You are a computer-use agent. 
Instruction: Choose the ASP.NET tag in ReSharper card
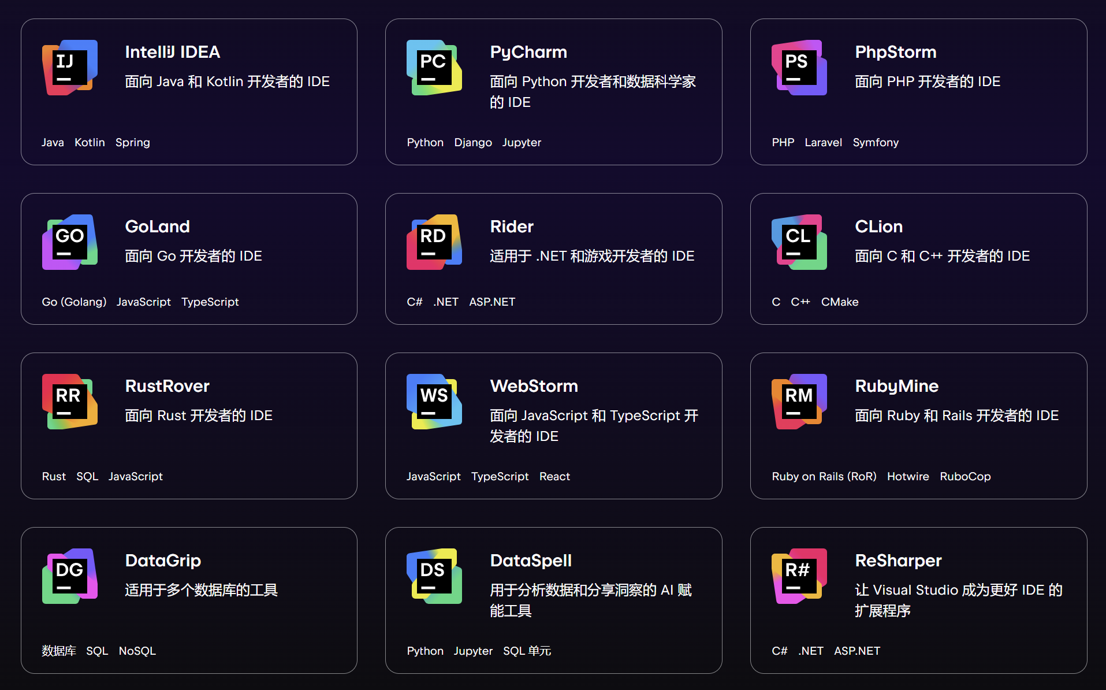(x=857, y=651)
